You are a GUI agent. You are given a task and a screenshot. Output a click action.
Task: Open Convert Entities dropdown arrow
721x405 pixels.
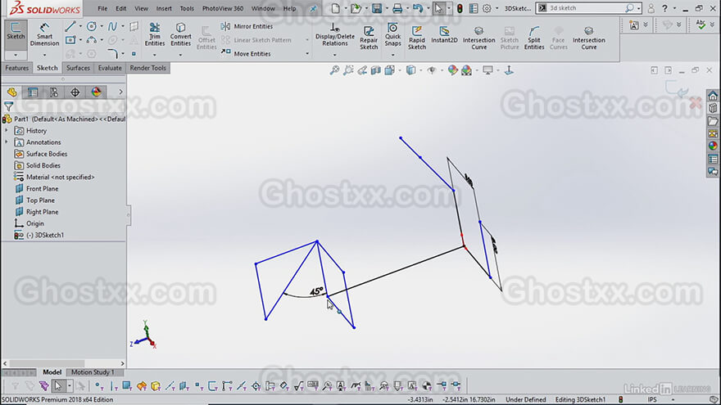(x=180, y=55)
